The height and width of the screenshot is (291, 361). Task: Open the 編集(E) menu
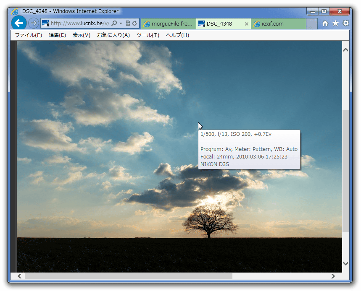point(57,35)
